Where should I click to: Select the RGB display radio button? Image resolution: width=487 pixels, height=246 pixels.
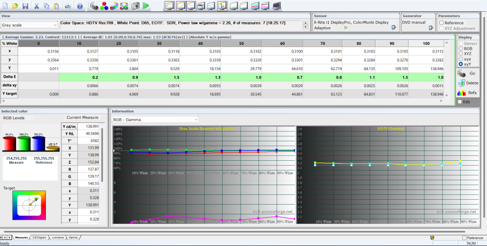pos(461,49)
